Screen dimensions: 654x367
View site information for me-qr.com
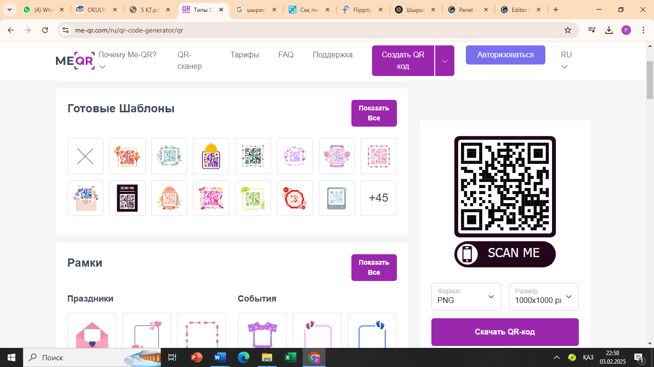66,30
